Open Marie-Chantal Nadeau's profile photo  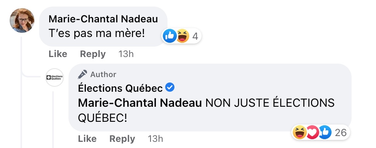pyautogui.click(x=22, y=20)
